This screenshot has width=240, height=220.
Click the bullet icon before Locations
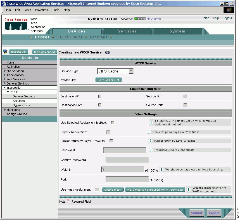click(86, 37)
